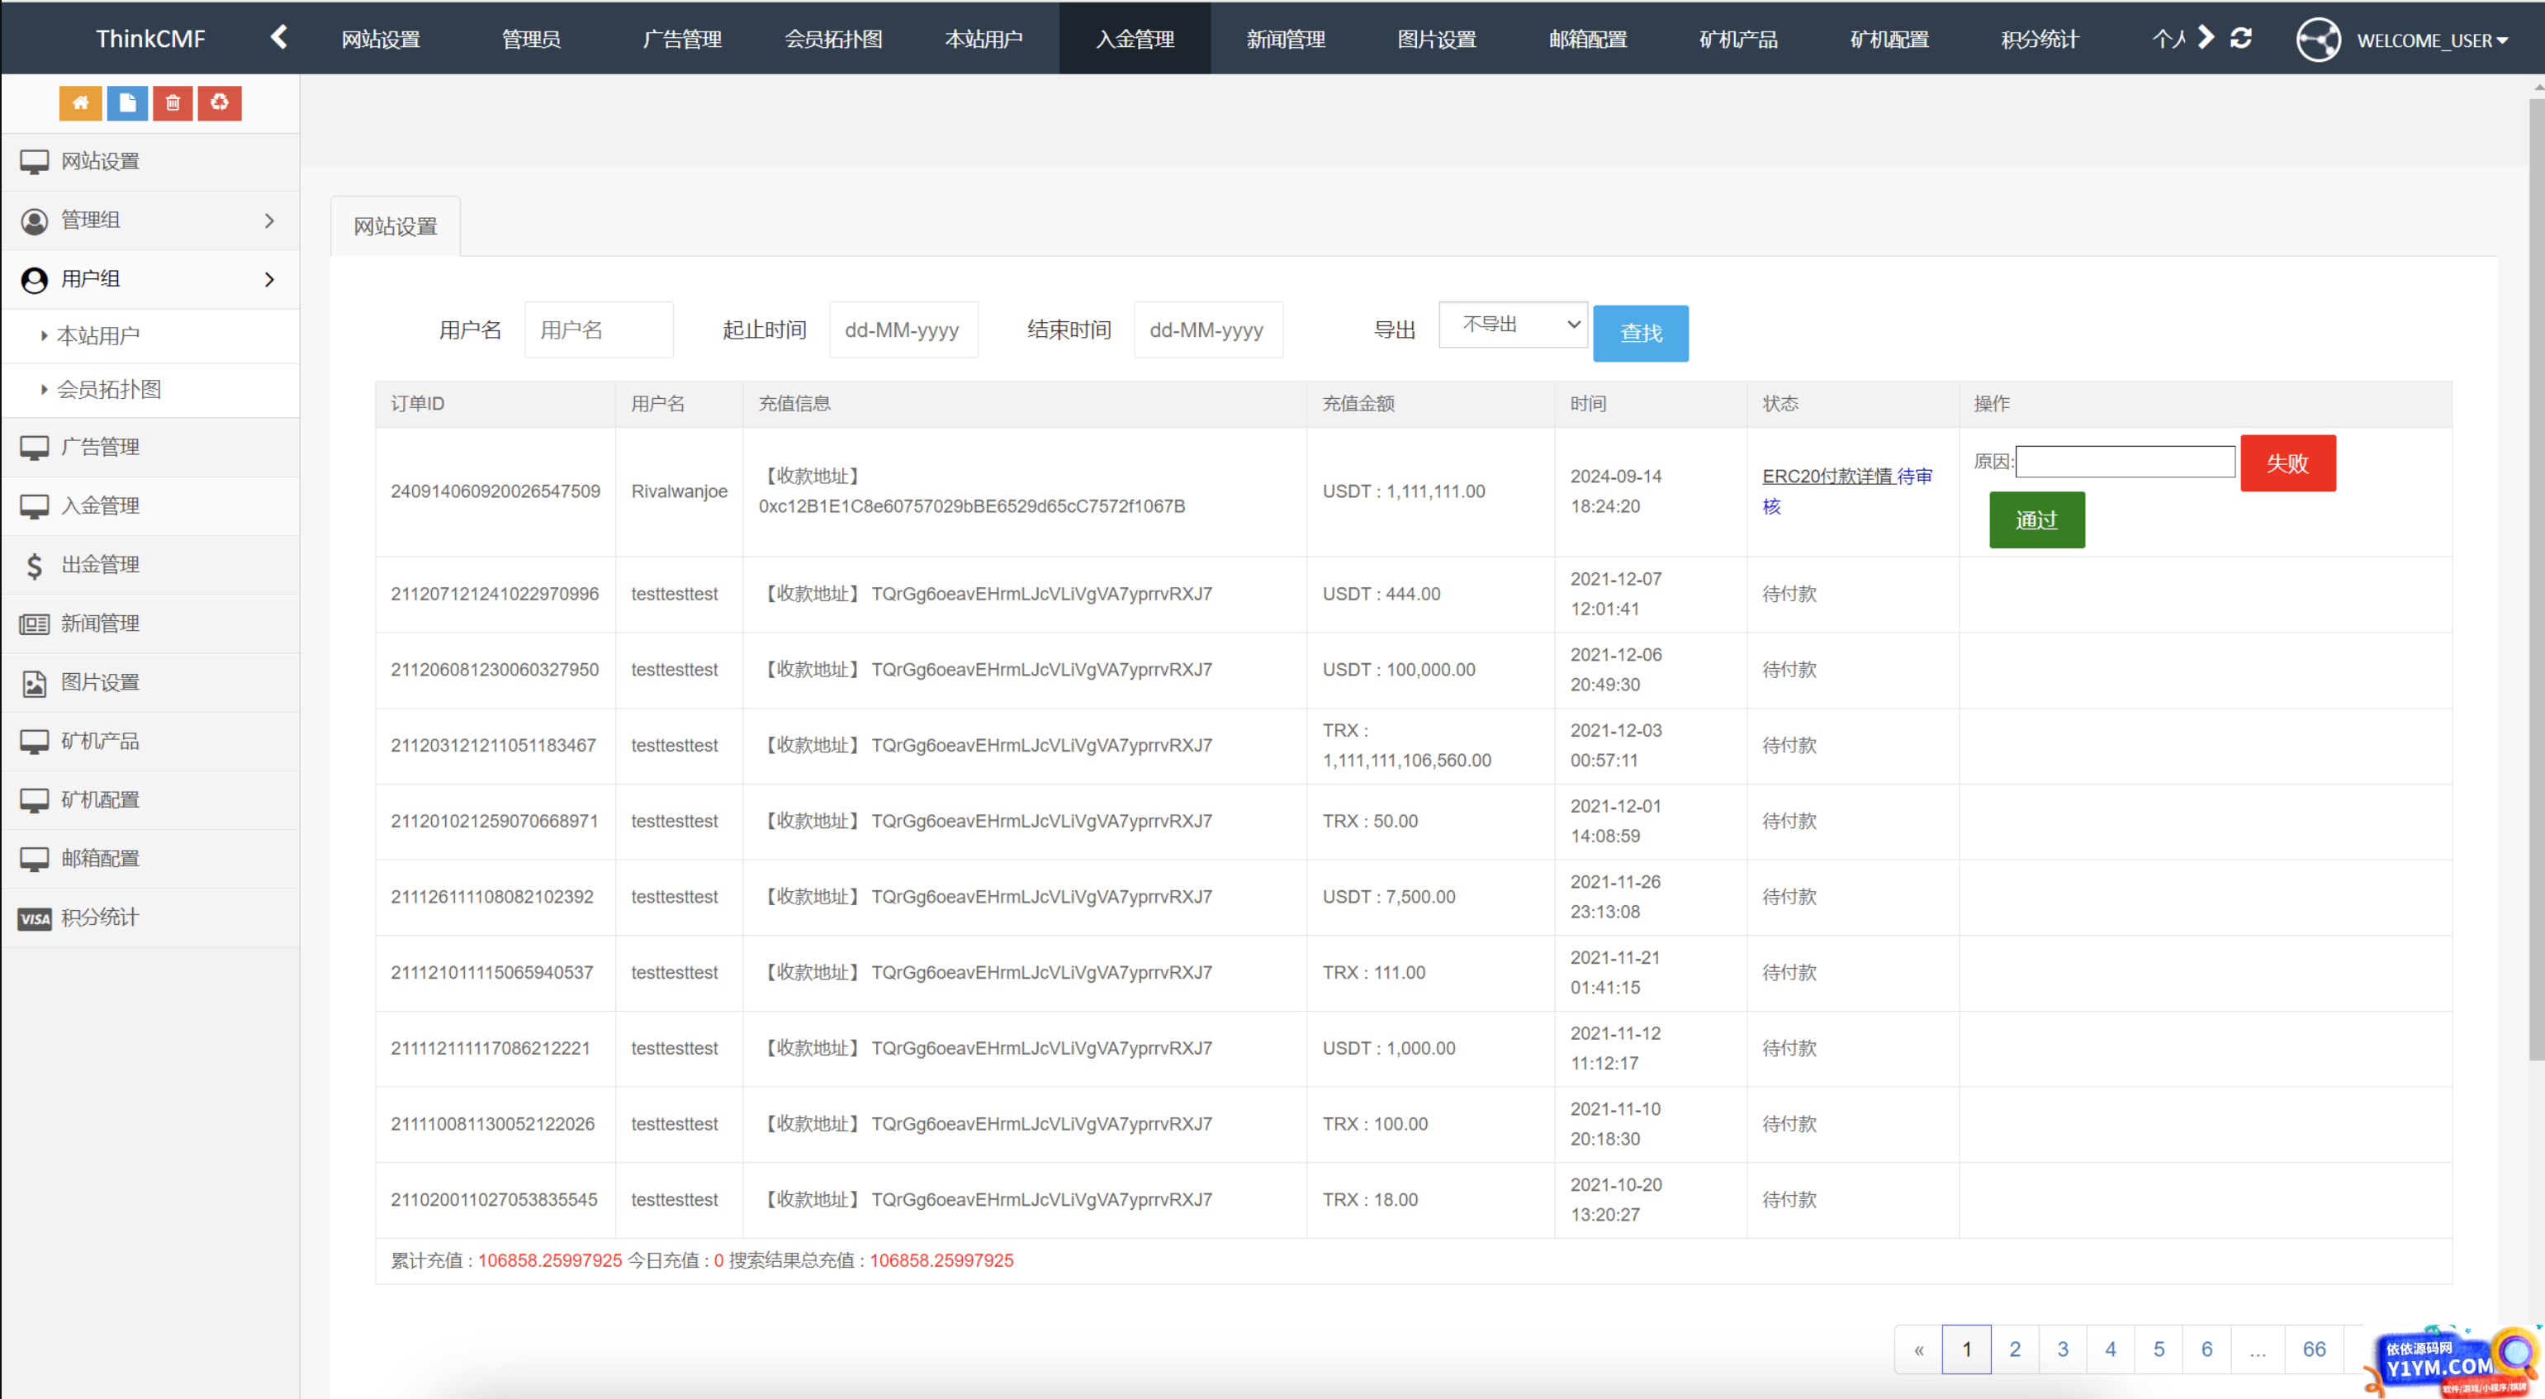This screenshot has height=1399, width=2545.
Task: Expand the 管理组 sidebar chevron
Action: pyautogui.click(x=268, y=221)
